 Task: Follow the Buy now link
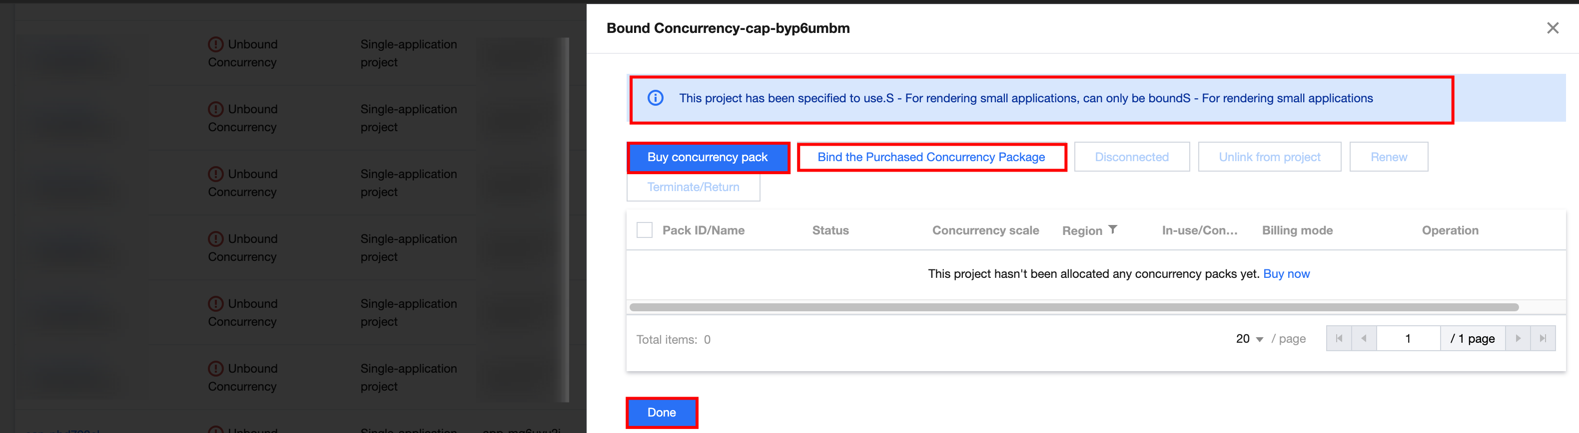coord(1286,274)
